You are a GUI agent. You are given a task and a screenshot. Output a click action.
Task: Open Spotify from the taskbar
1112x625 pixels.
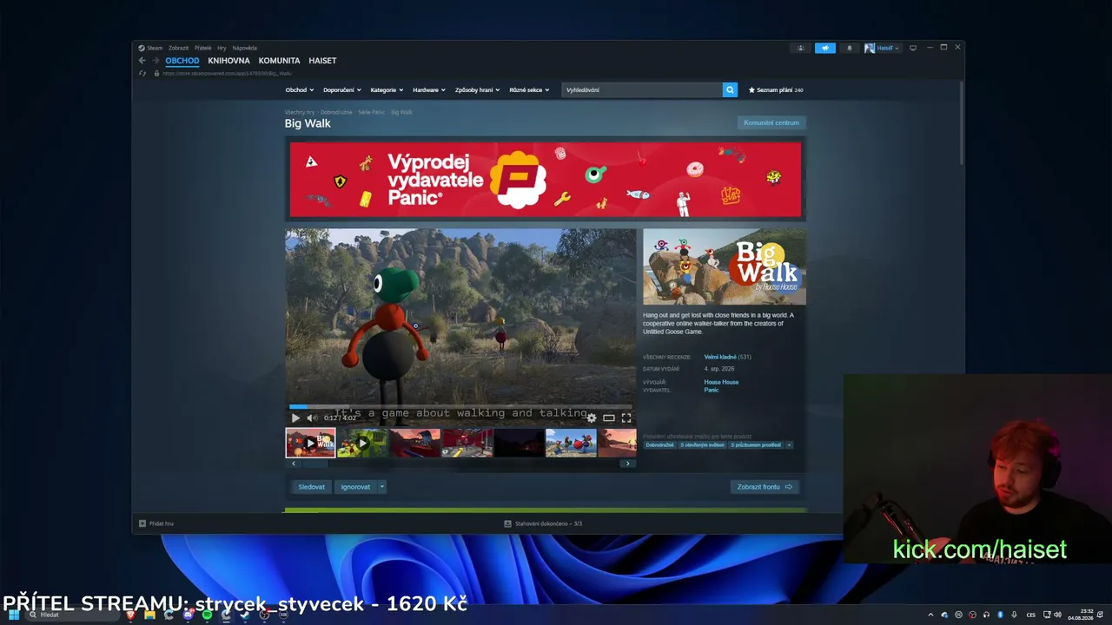pyautogui.click(x=207, y=615)
